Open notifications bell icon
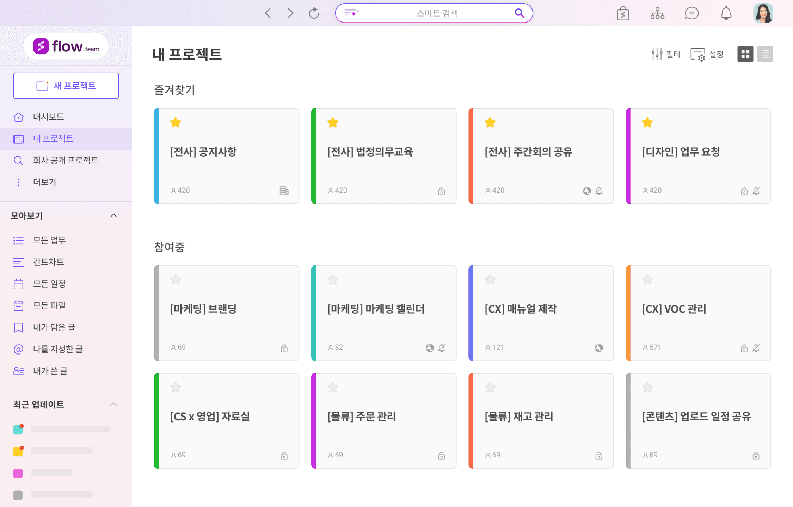This screenshot has height=507, width=793. pos(726,13)
